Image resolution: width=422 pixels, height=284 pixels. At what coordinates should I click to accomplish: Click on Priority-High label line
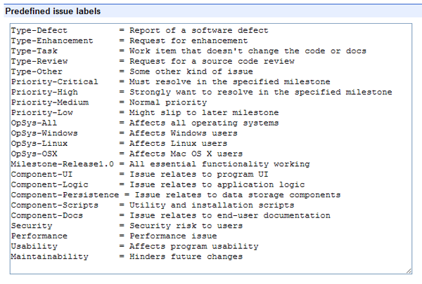(202, 92)
